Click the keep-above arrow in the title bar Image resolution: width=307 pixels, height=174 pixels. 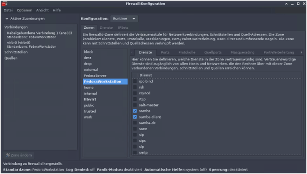point(287,4)
